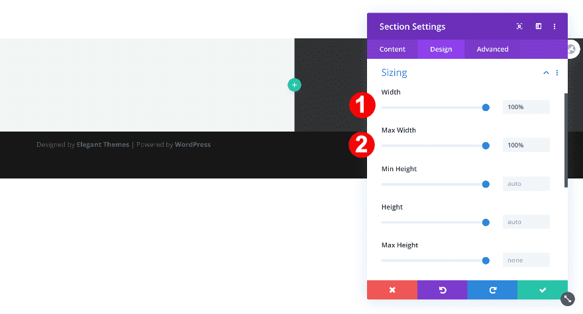Follow the WordPress footer link
583x314 pixels.
pyautogui.click(x=193, y=145)
